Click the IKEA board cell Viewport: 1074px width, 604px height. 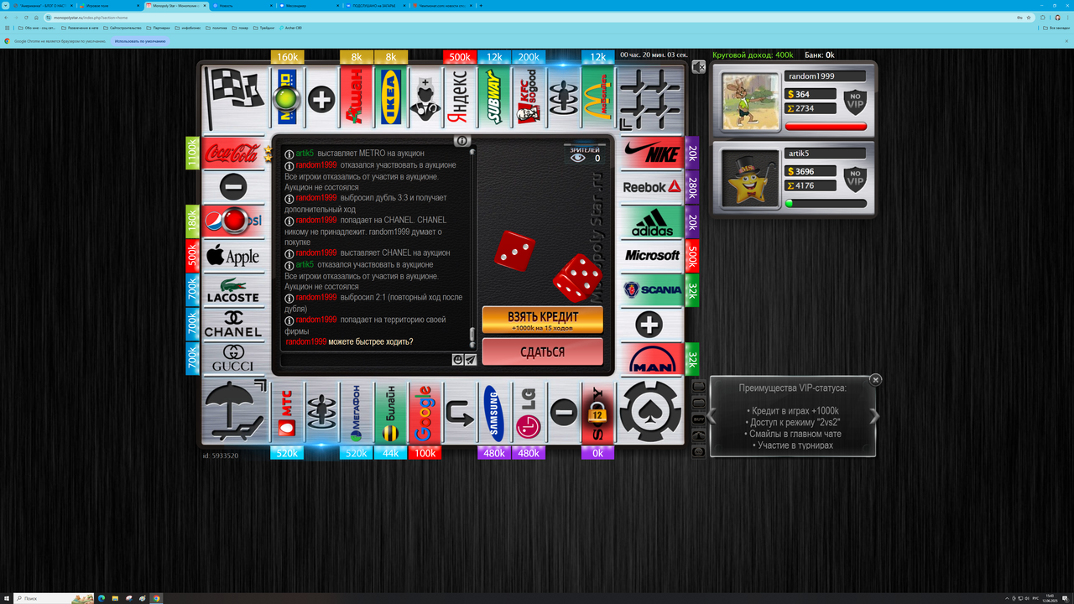pos(390,96)
